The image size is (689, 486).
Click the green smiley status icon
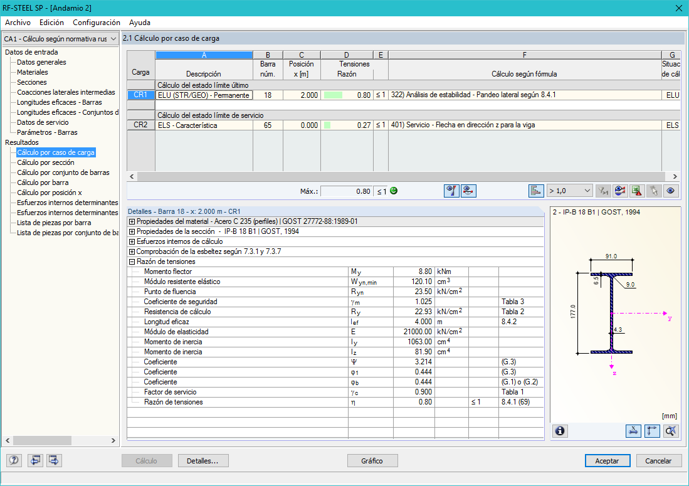394,191
